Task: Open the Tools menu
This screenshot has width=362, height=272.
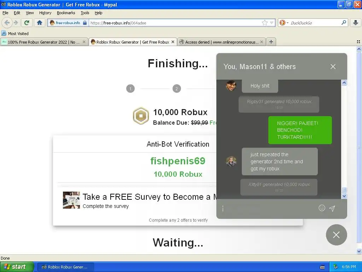Action: tap(85, 13)
